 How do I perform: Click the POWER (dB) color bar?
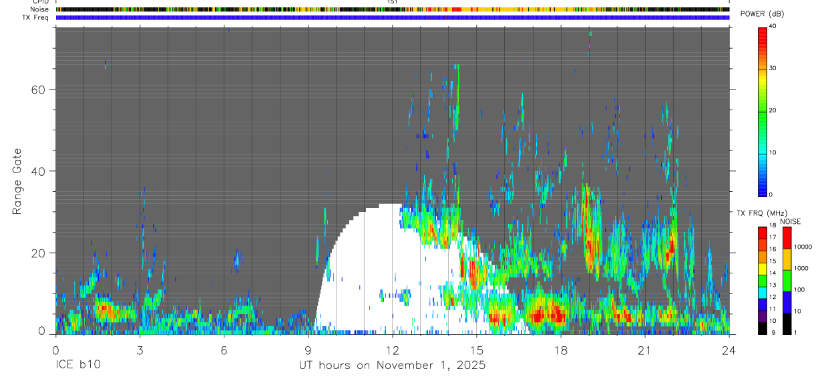pyautogui.click(x=763, y=111)
